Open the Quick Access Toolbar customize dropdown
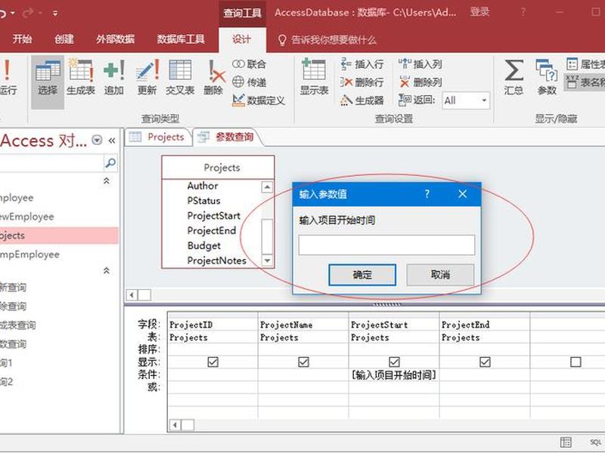The image size is (605, 453). pos(55,13)
